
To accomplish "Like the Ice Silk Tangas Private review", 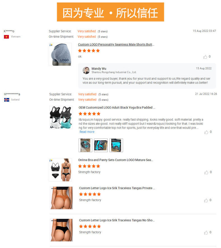I will [x=206, y=200].
